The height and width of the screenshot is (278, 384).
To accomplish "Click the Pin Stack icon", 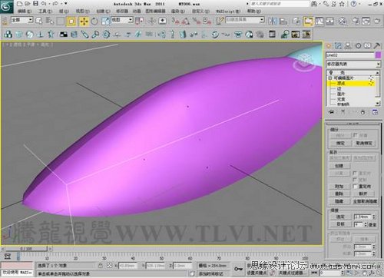I will pyautogui.click(x=331, y=112).
